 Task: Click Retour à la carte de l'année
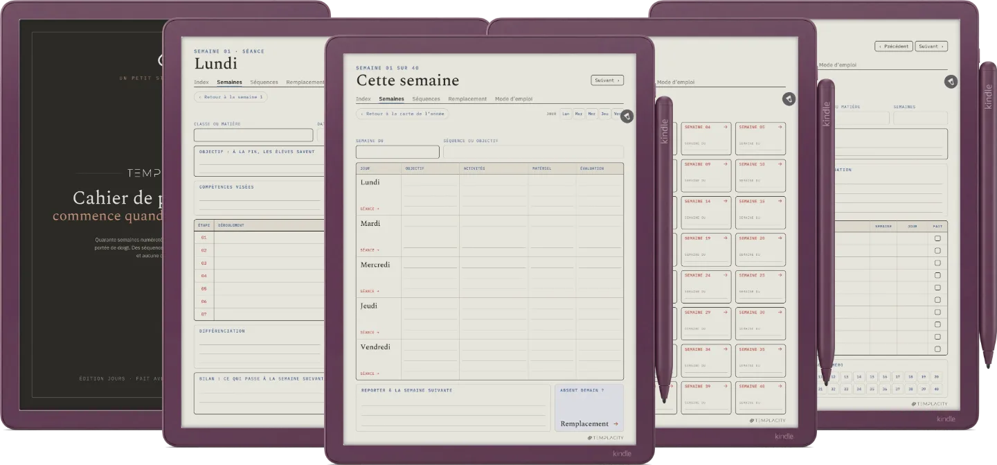click(402, 114)
